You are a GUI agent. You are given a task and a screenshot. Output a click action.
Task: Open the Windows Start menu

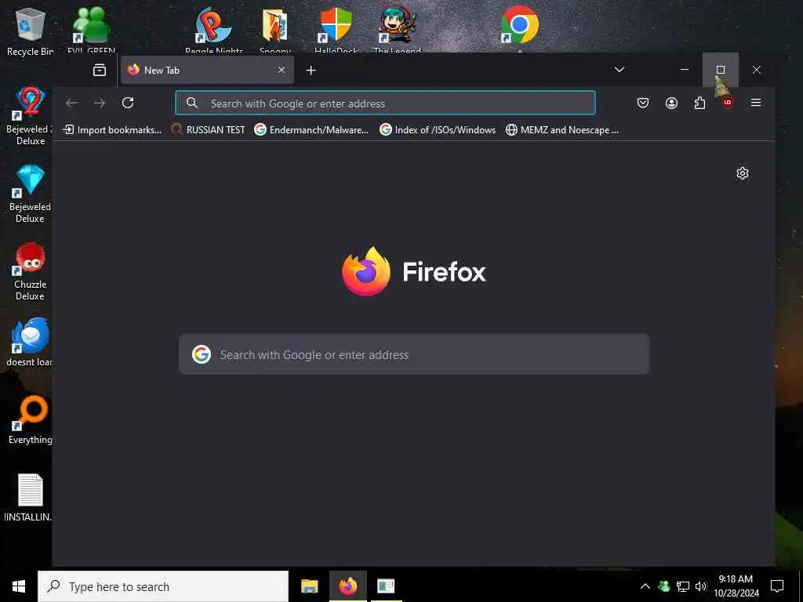(19, 586)
